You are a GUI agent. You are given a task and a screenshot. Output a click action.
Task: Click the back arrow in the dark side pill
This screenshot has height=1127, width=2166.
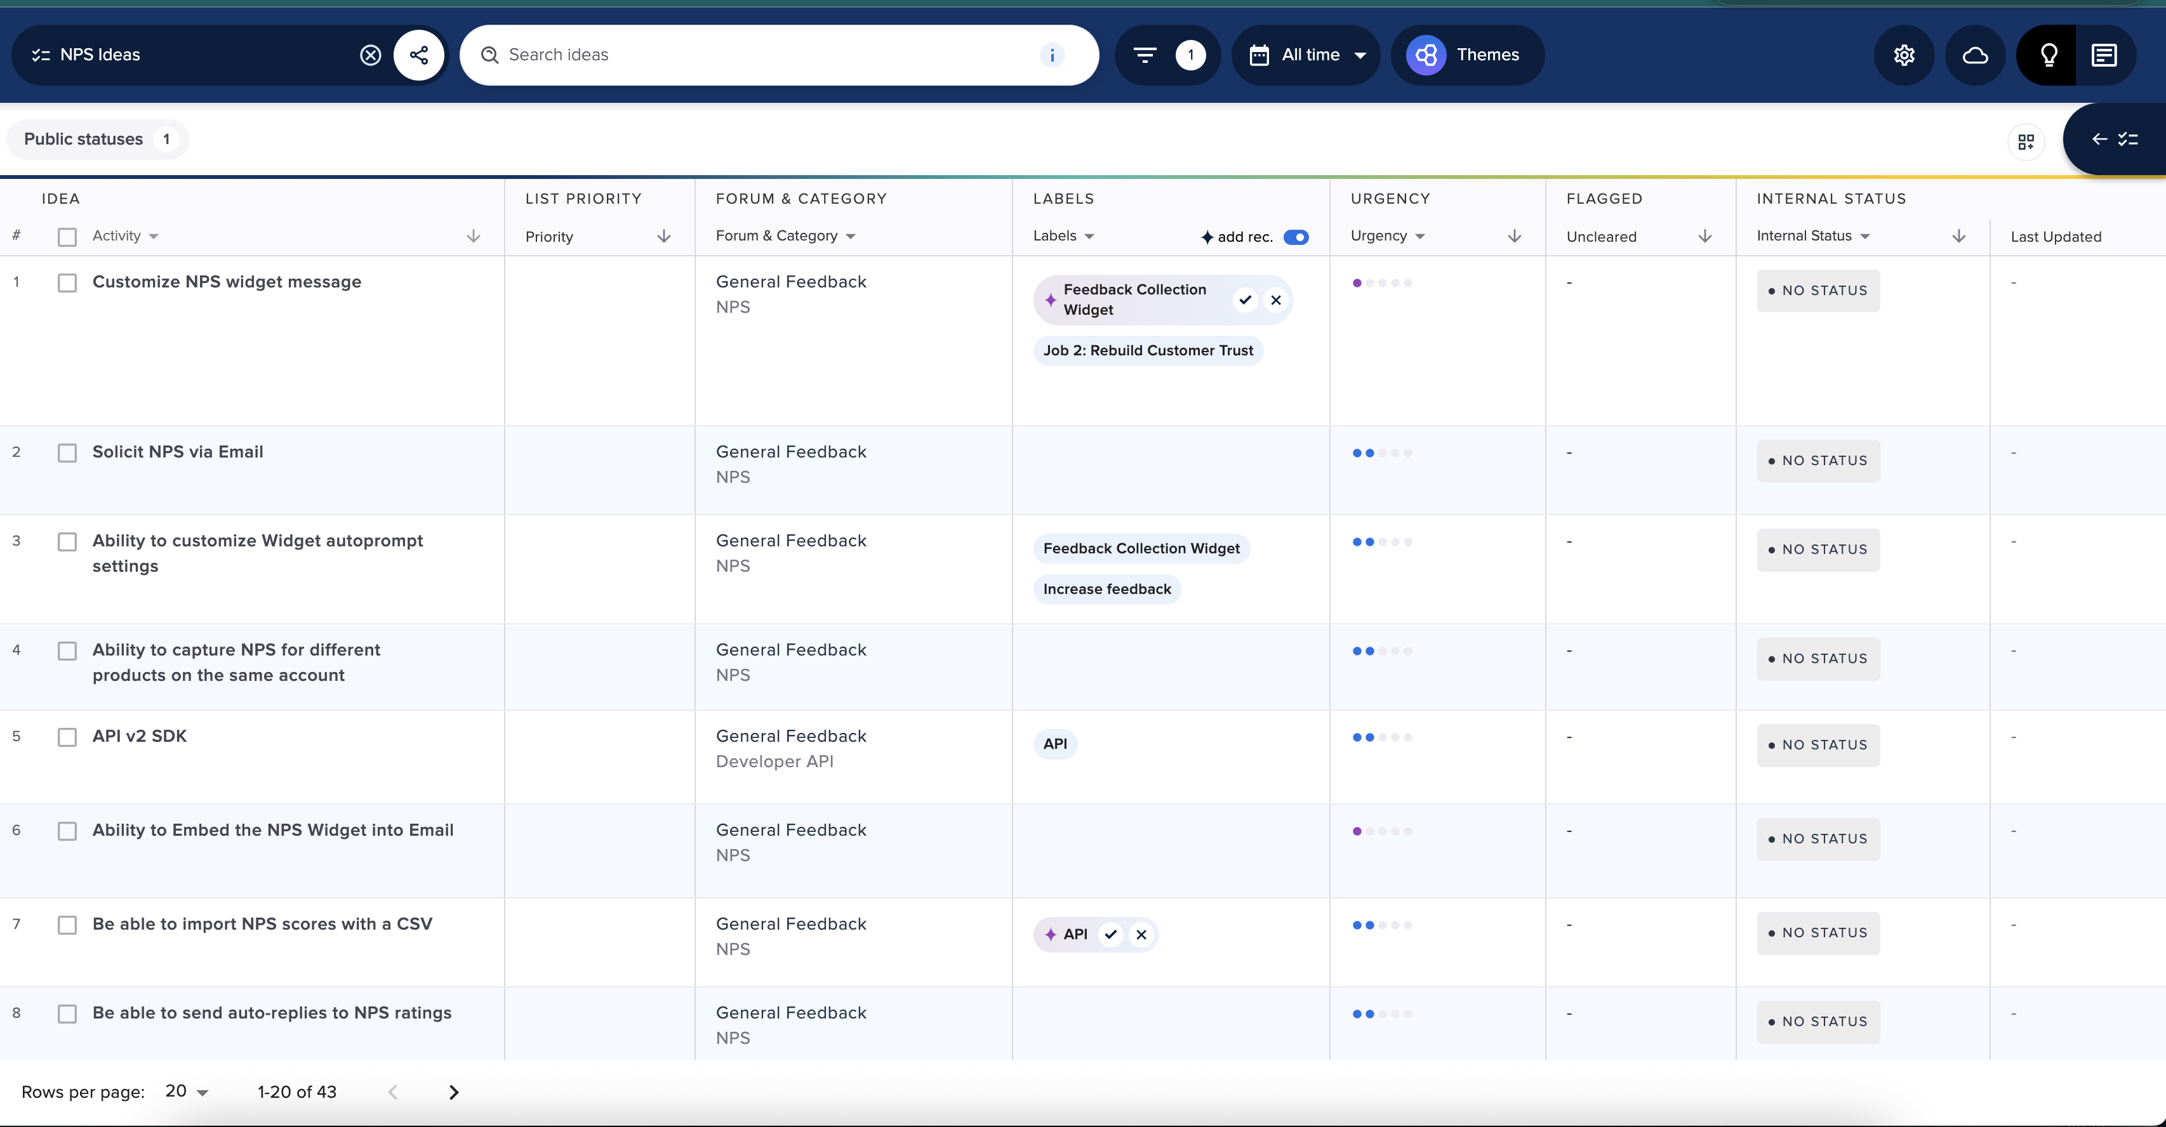coord(2099,140)
